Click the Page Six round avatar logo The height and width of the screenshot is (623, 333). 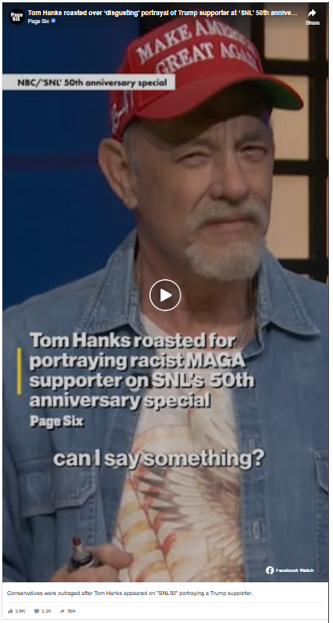click(17, 17)
